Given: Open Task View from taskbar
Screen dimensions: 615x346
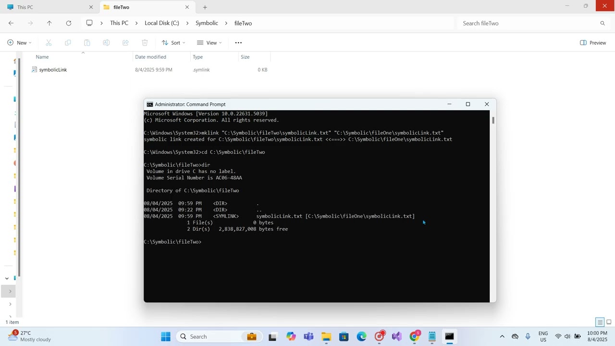Looking at the screenshot, I should pyautogui.click(x=272, y=336).
